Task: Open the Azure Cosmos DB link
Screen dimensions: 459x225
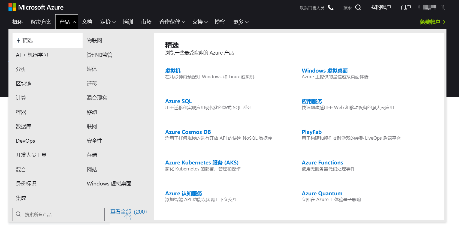Action: point(188,132)
